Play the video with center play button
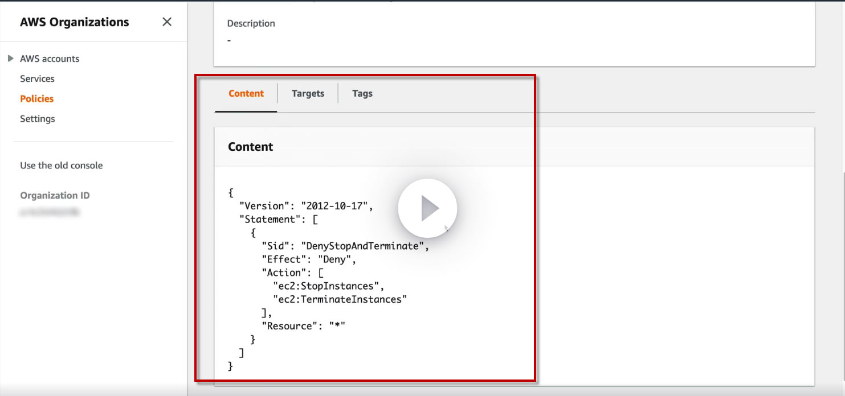The height and width of the screenshot is (396, 845). point(427,209)
